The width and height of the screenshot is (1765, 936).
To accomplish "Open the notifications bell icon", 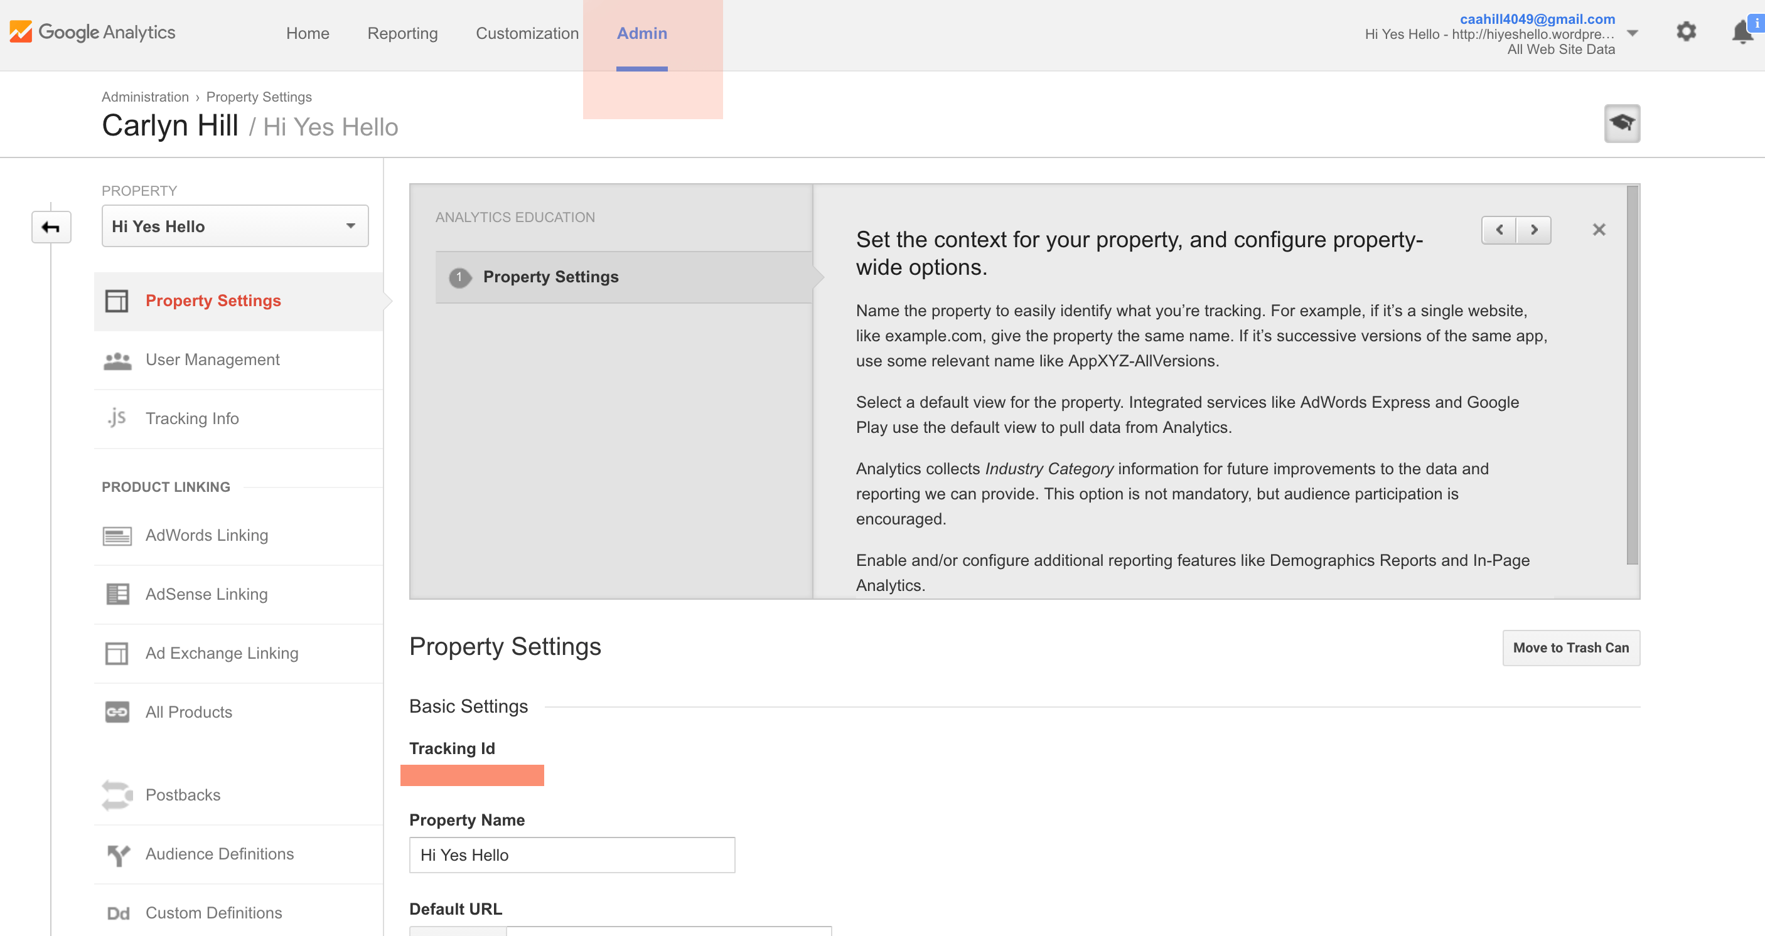I will point(1742,32).
